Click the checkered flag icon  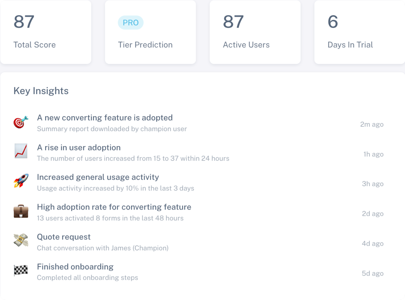[21, 270]
